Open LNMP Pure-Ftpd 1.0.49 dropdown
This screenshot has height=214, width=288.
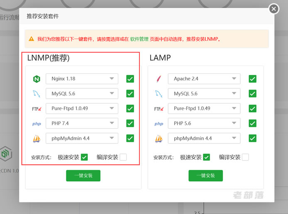pyautogui.click(x=82, y=109)
